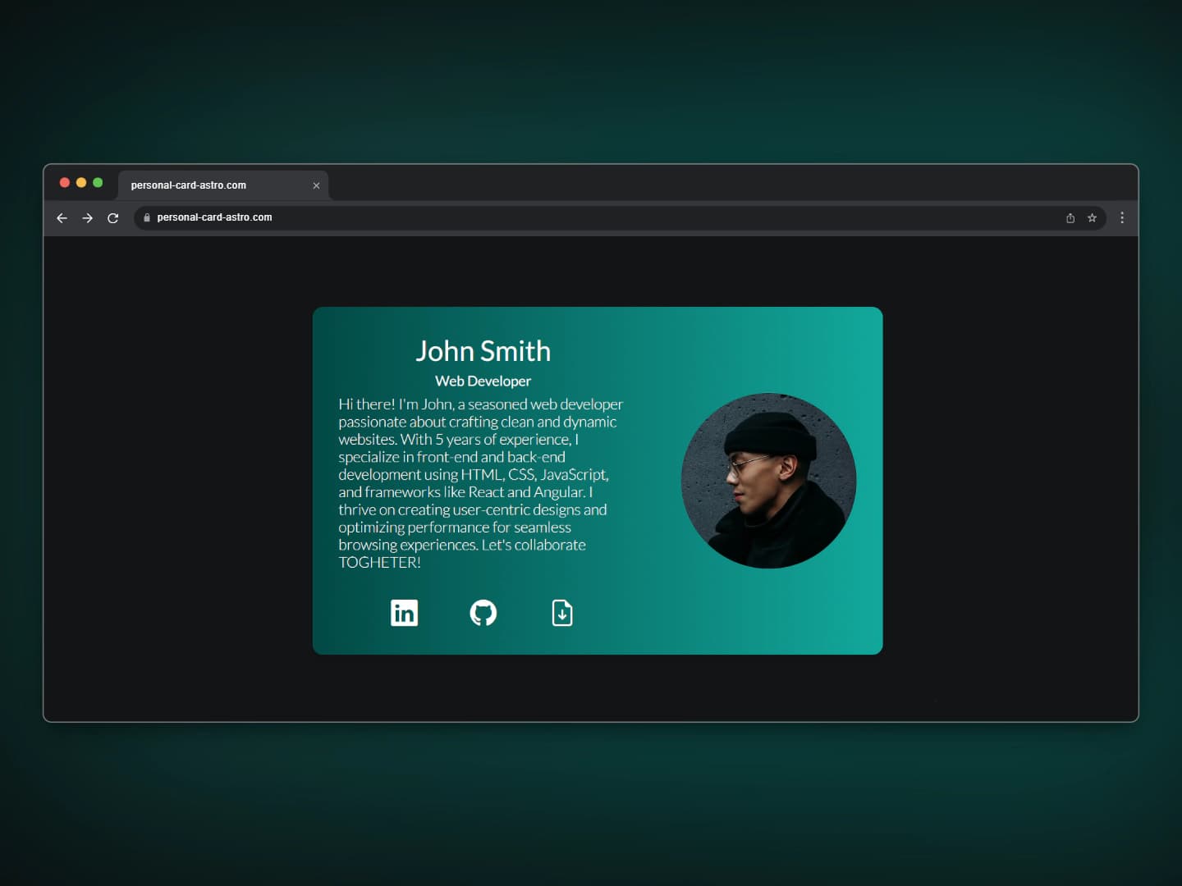Visit the GitHub profile icon
Screen dimensions: 1182x886
pyautogui.click(x=483, y=613)
